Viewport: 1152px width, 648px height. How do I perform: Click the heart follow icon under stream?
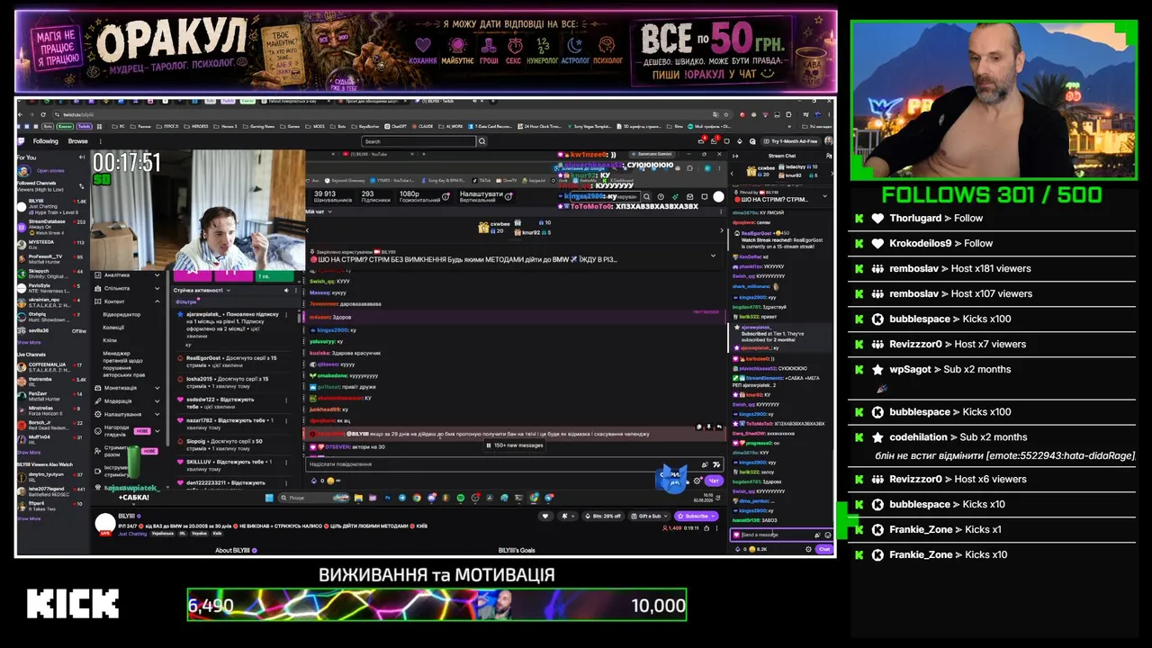[545, 516]
